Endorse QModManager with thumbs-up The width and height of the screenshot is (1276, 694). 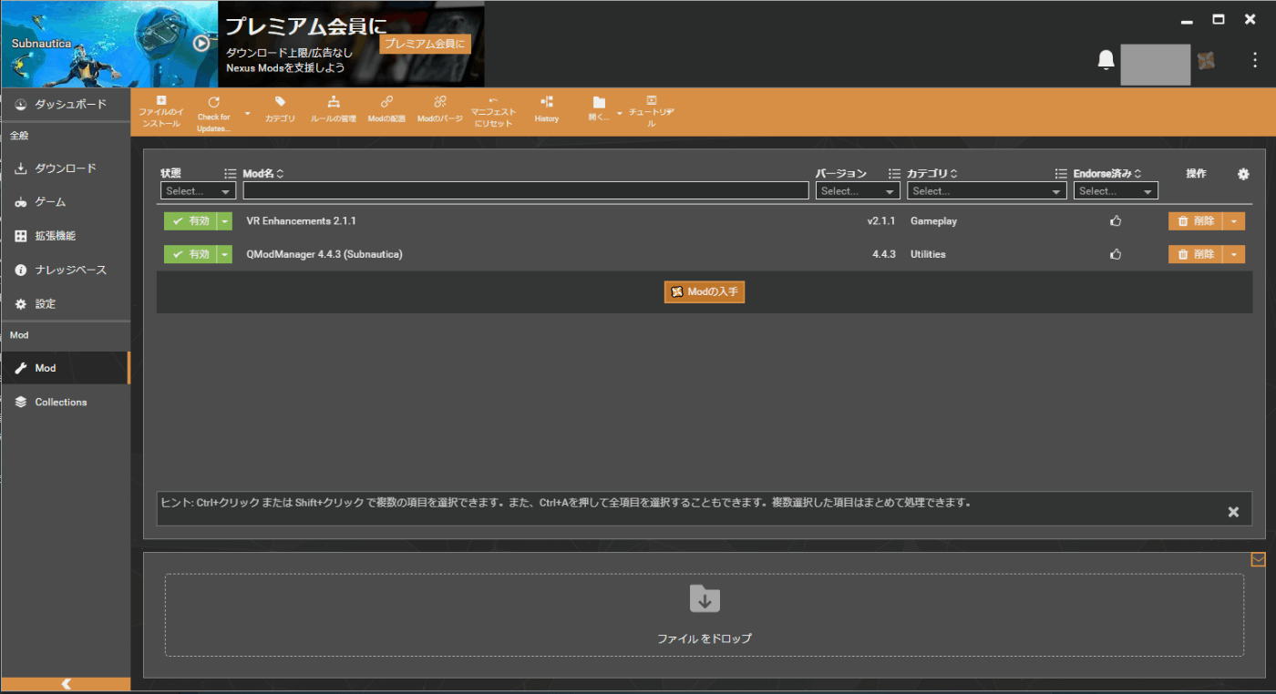pyautogui.click(x=1116, y=254)
